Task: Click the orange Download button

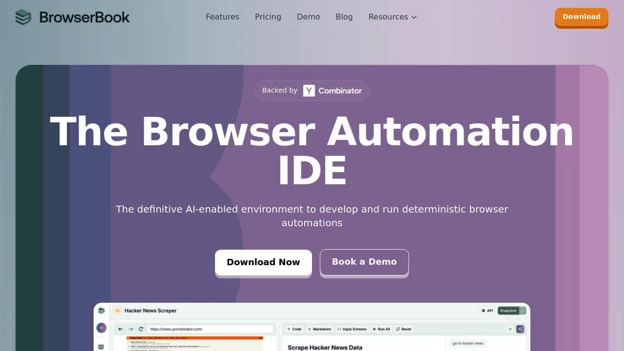Action: coord(582,17)
